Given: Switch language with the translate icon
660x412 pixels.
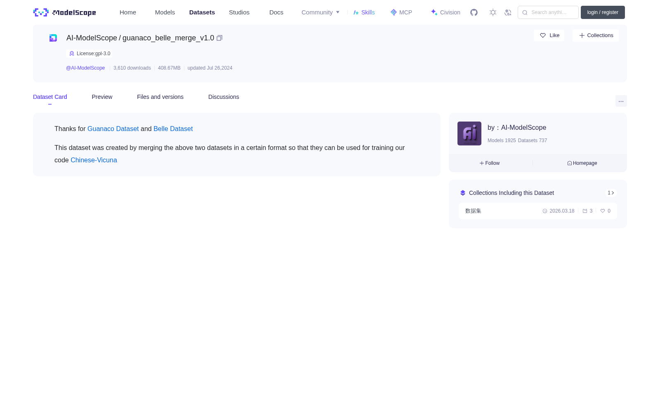Looking at the screenshot, I should [x=508, y=12].
